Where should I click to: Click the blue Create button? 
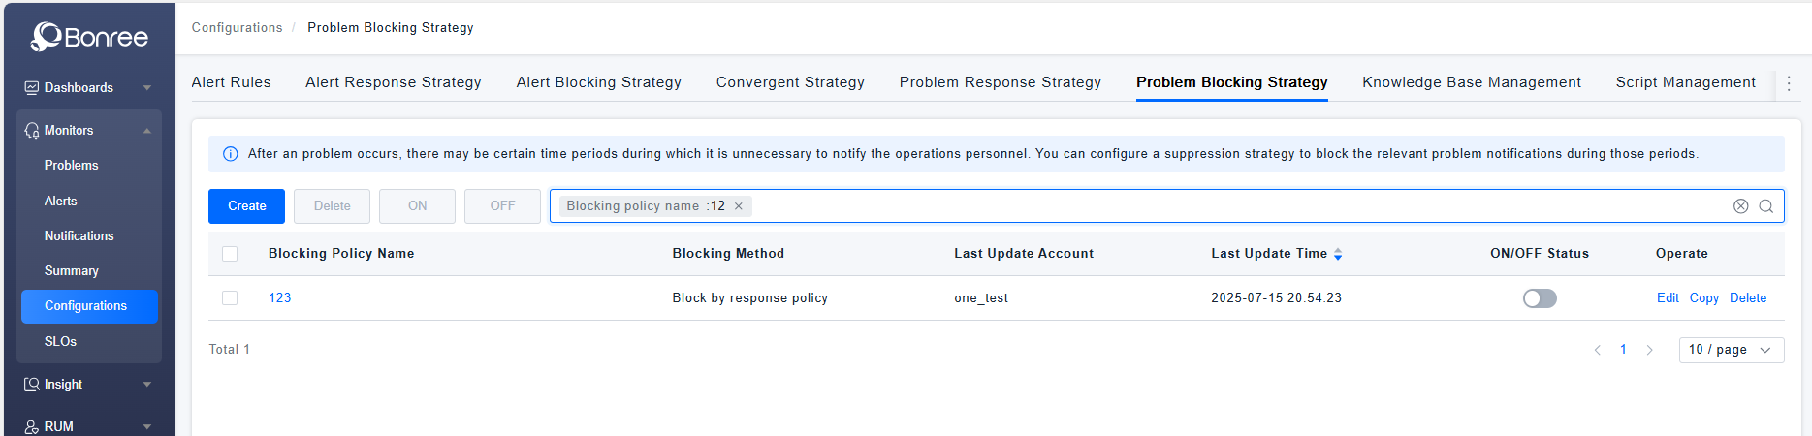[x=246, y=206]
